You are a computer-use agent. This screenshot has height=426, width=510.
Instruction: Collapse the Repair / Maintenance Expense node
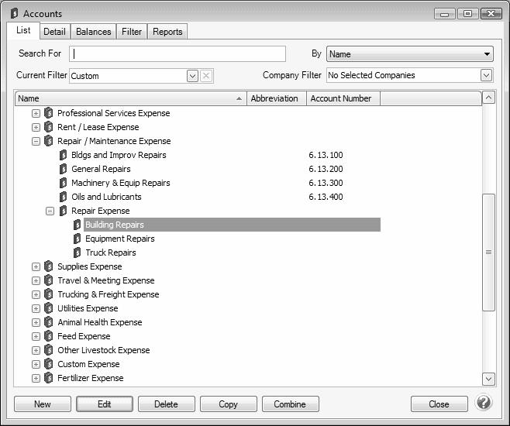(x=36, y=141)
